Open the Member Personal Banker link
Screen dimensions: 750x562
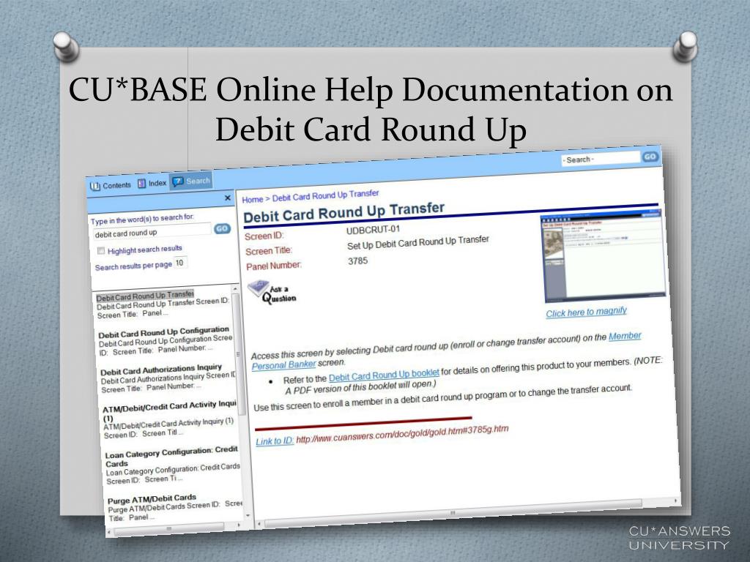625,337
